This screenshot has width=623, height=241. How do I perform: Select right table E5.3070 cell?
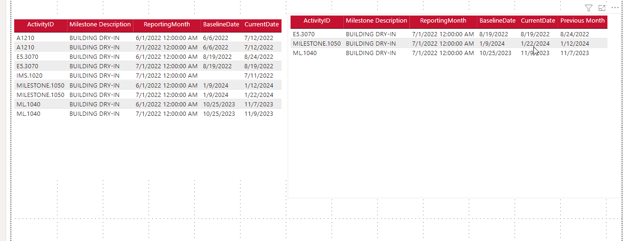tap(304, 34)
